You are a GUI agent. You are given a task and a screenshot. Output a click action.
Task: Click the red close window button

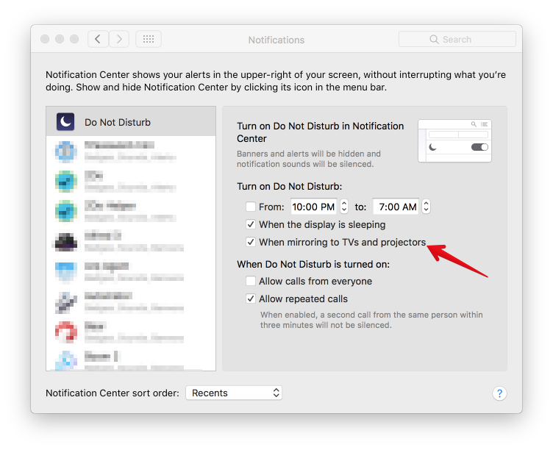point(45,39)
